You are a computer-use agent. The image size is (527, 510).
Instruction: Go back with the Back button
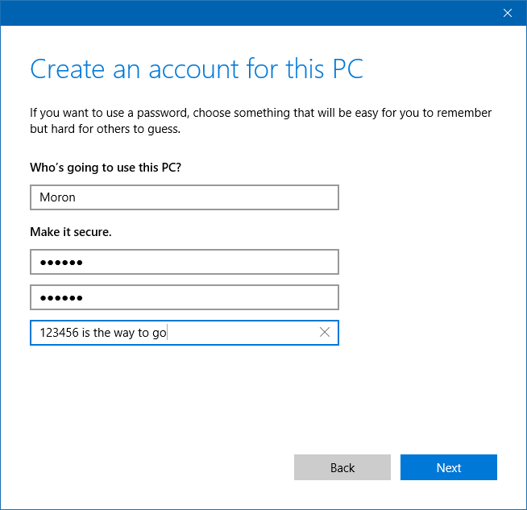(x=342, y=468)
